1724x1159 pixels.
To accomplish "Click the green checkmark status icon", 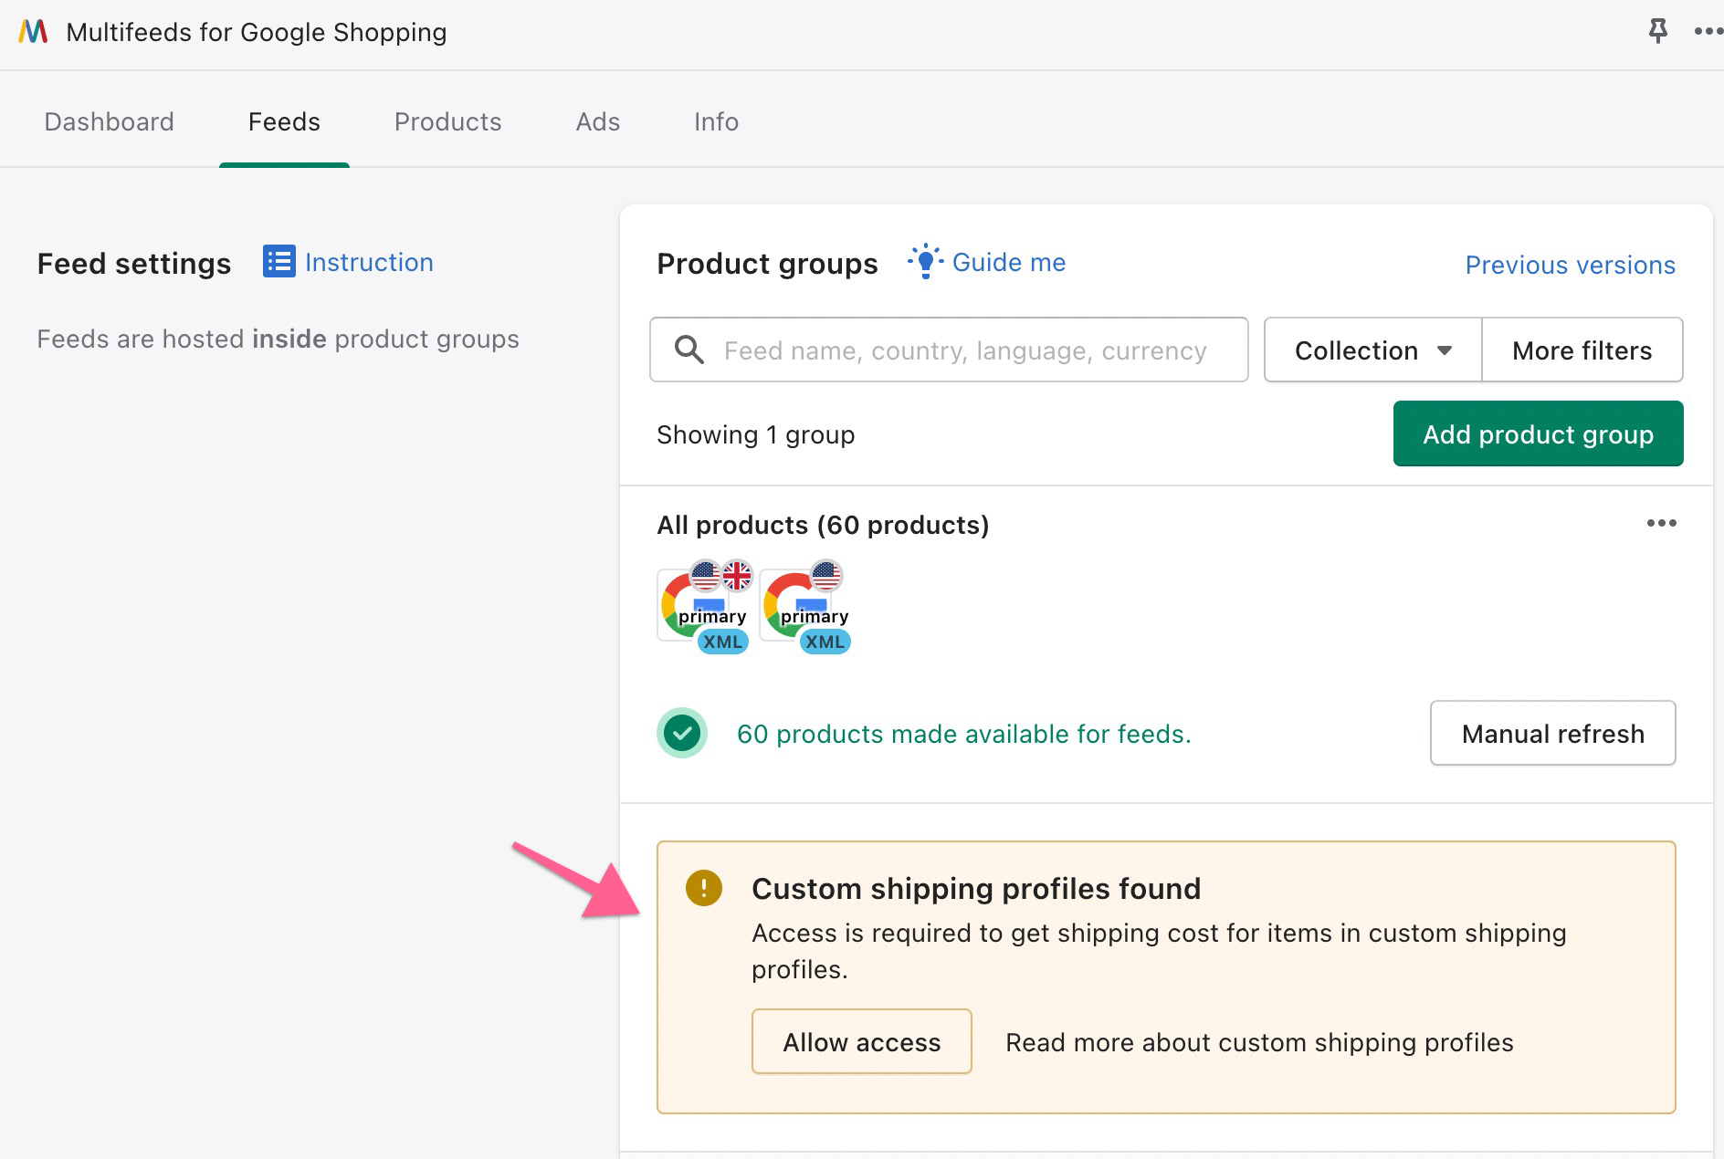I will 682,733.
